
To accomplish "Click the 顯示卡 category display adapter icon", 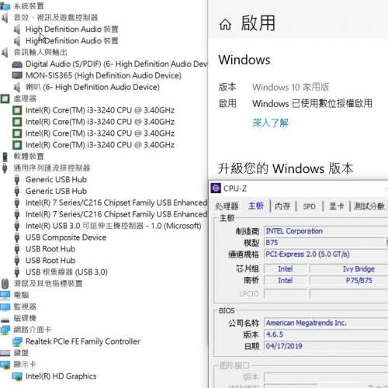I will (5, 365).
